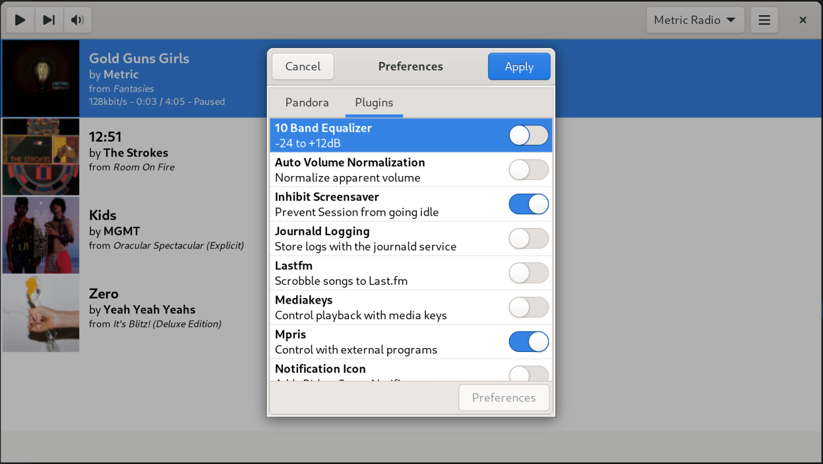Click the Zero album art thumbnail
This screenshot has width=823, height=464.
click(41, 314)
